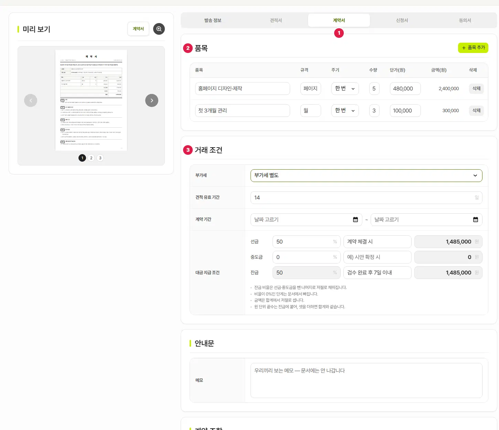Click the magnifier zoom icon in preview panel
This screenshot has width=499, height=430.
159,29
